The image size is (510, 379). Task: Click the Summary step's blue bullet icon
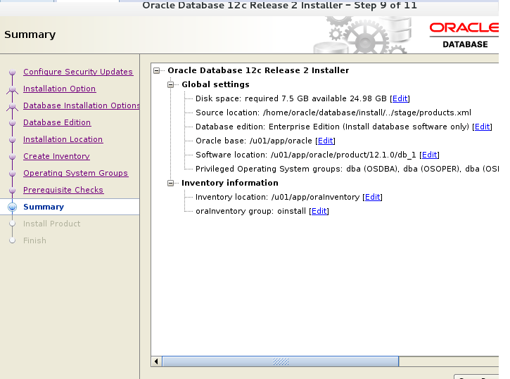pos(13,207)
